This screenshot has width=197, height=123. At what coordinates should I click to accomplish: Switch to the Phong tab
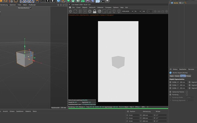pos(188,76)
